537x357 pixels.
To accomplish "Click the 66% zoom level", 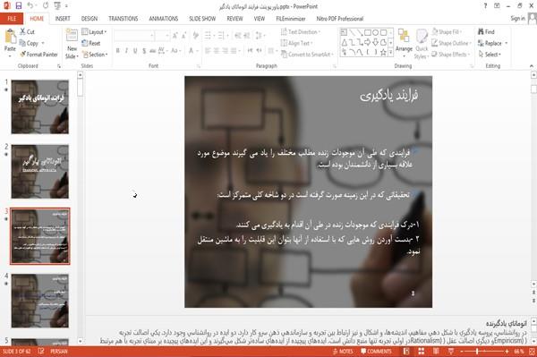I will [x=518, y=352].
